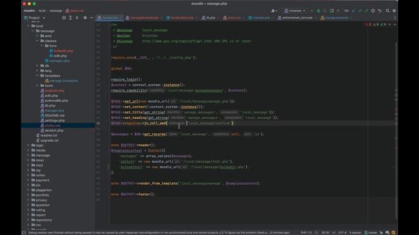Collapse the local folder

28,26
